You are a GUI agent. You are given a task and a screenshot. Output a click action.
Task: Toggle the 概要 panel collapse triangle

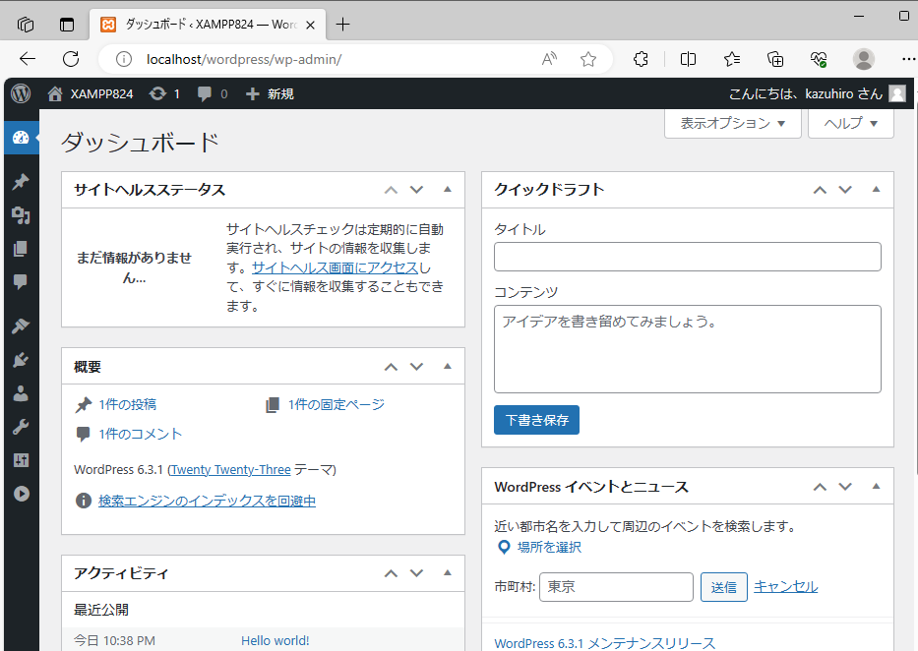[x=448, y=367]
